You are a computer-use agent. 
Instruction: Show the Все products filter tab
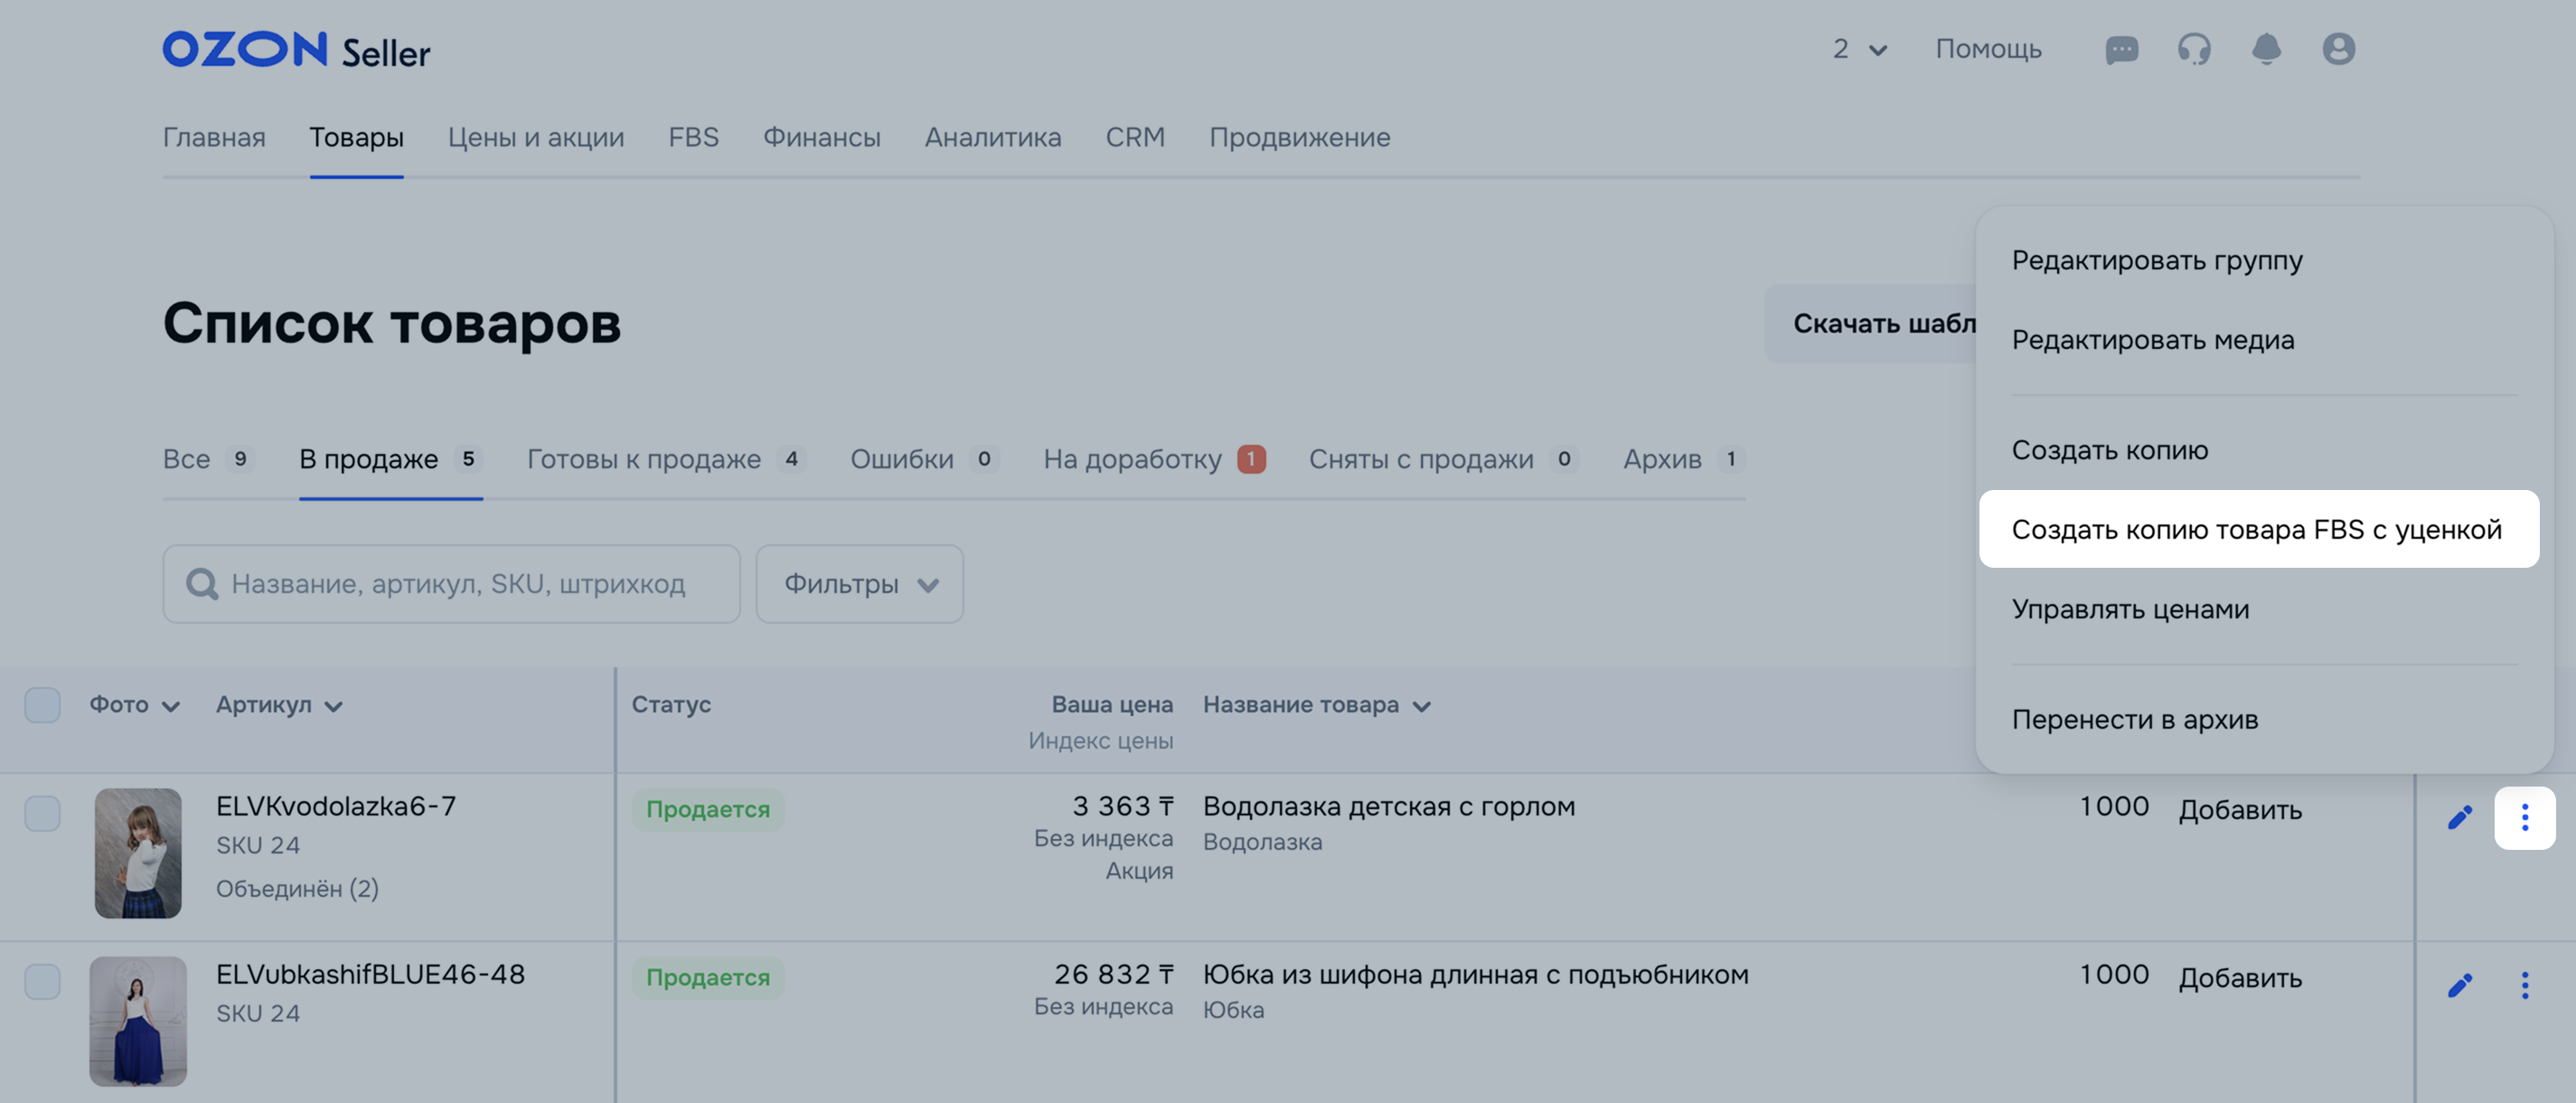click(x=209, y=459)
